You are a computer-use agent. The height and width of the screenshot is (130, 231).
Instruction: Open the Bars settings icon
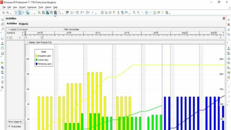[67, 13]
